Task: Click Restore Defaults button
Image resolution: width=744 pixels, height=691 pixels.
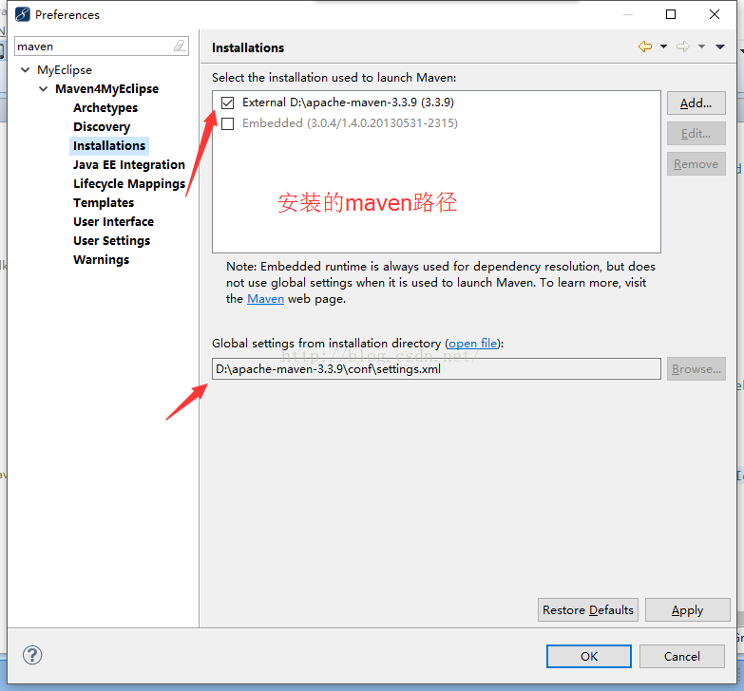Action: point(588,610)
